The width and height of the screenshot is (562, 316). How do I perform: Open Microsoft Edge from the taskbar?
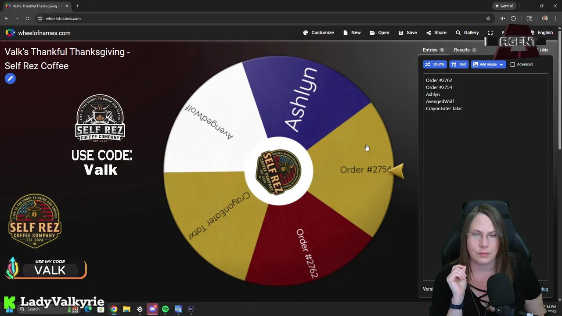point(88,309)
